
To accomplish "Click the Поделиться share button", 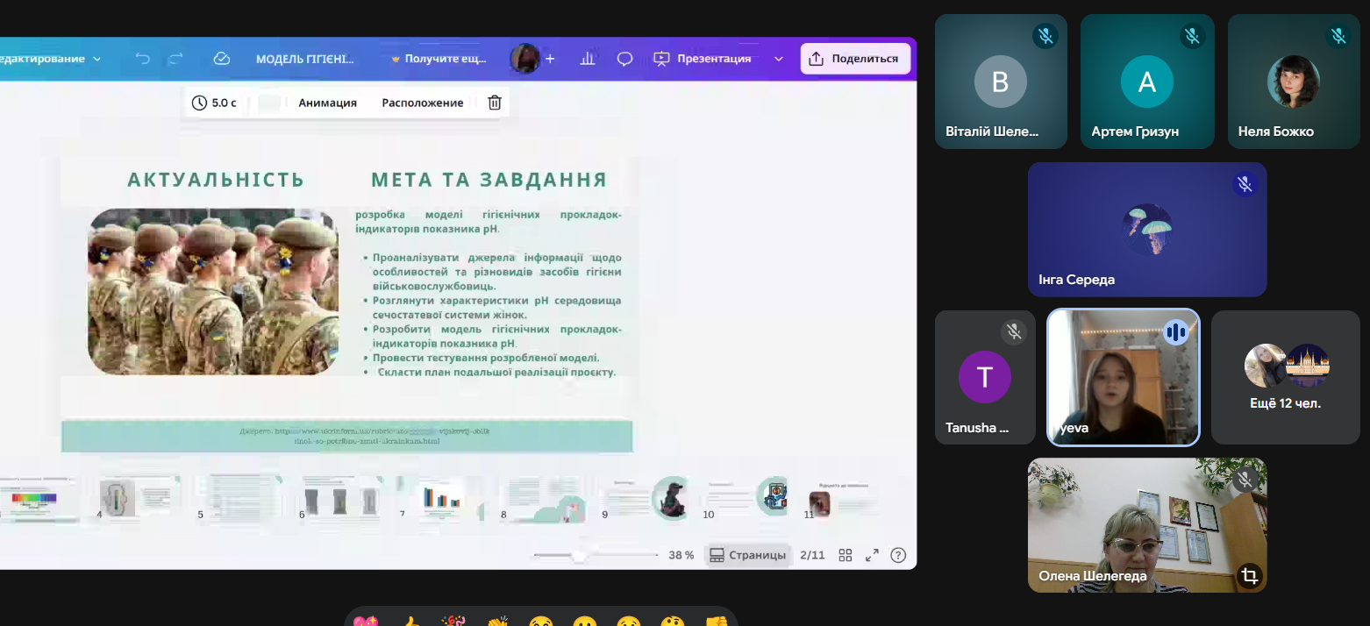I will coord(854,59).
